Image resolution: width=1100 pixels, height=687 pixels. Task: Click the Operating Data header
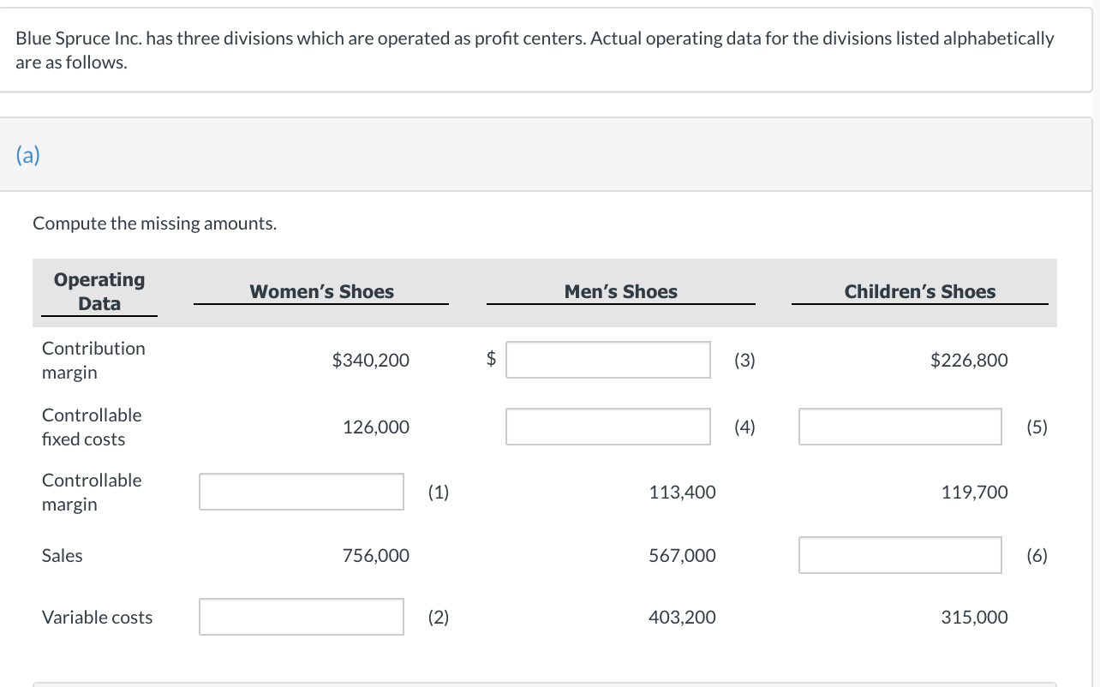(99, 291)
